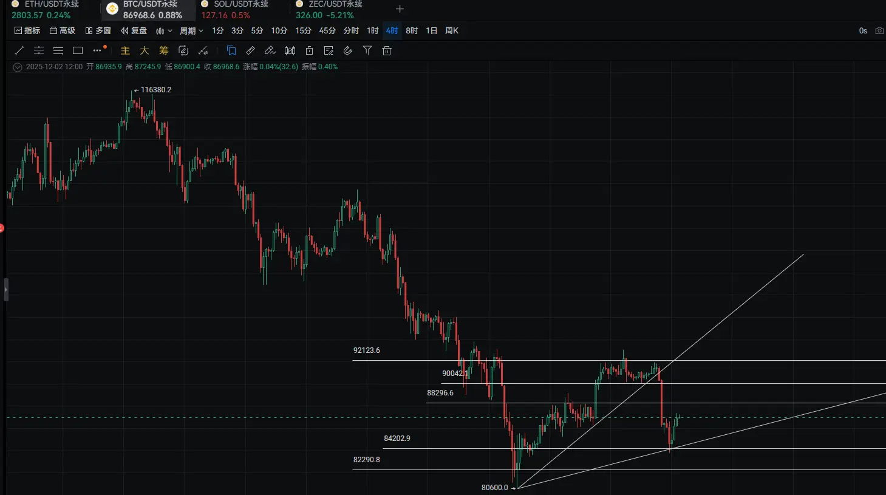The width and height of the screenshot is (886, 495).
Task: Select the 84202.9 horizontal line label
Action: (397, 439)
